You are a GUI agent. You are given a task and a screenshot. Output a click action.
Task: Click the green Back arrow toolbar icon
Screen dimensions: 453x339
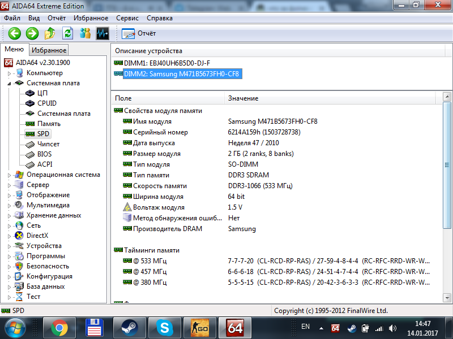click(15, 33)
